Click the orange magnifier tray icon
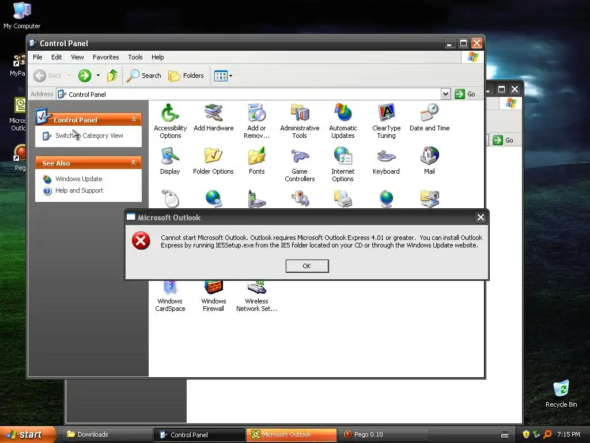This screenshot has height=443, width=590. [547, 434]
